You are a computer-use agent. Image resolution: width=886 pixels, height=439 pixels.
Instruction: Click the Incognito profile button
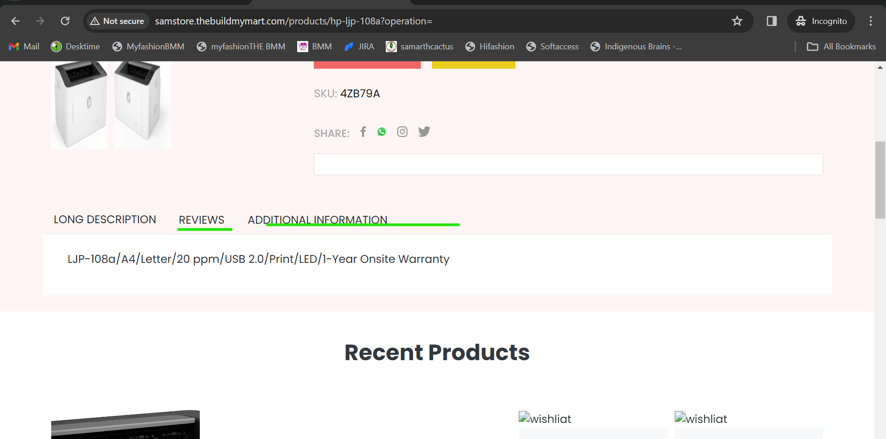(821, 21)
